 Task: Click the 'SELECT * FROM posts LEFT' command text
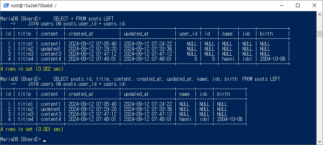(83, 19)
